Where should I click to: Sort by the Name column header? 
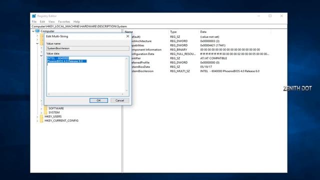point(129,32)
